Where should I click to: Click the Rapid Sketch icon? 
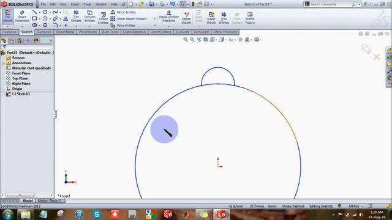(211, 18)
